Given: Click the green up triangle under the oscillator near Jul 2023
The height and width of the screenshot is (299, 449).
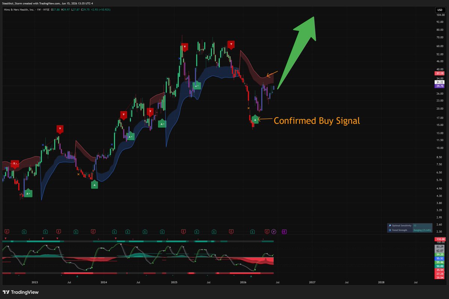Looking at the screenshot, I should point(77,276).
